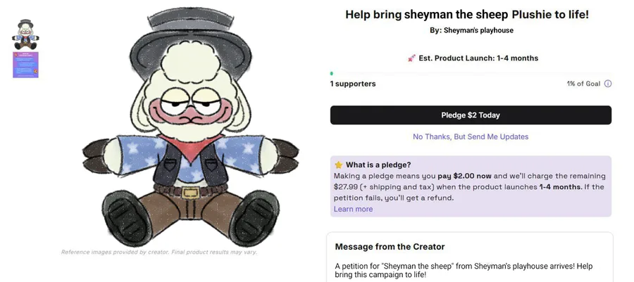The width and height of the screenshot is (634, 282).
Task: Select the purple info graphic thumbnail
Action: 25,65
